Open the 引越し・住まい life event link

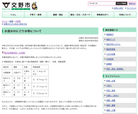coord(112,95)
